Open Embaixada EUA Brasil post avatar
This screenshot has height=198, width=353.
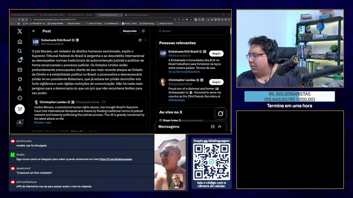tap(36, 42)
